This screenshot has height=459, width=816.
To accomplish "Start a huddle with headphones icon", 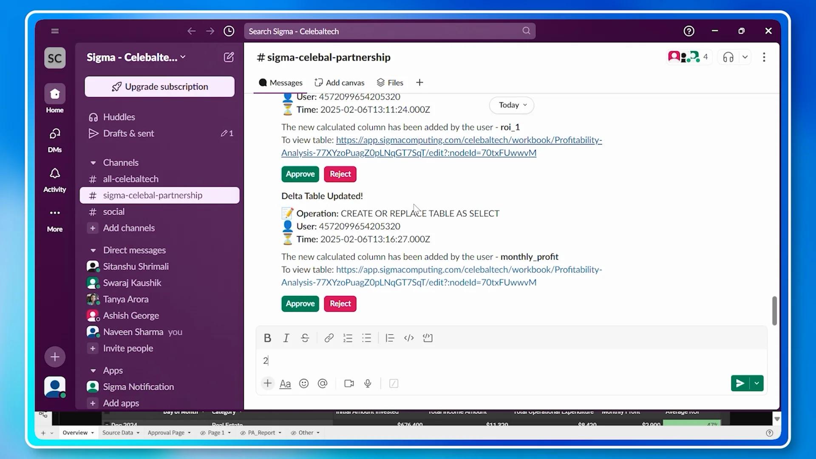I will click(x=728, y=57).
